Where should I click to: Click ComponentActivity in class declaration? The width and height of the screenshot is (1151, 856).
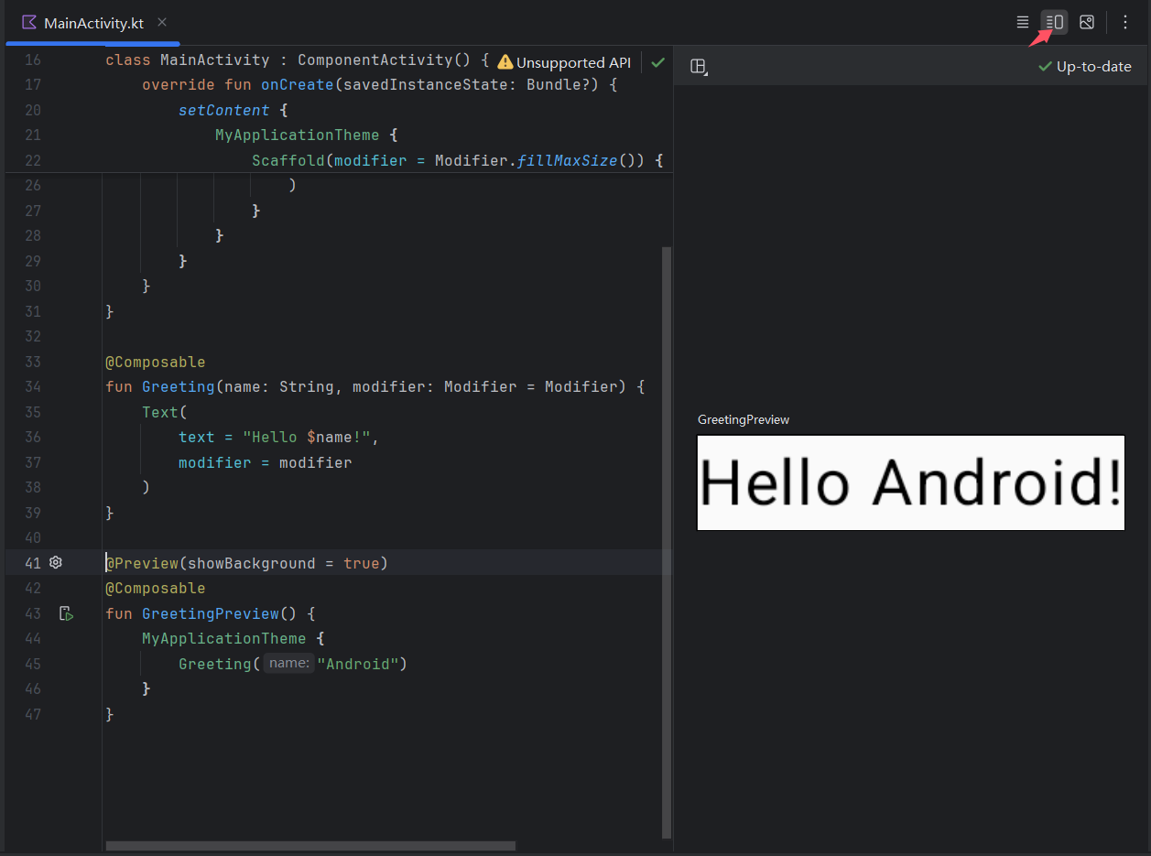coord(375,60)
